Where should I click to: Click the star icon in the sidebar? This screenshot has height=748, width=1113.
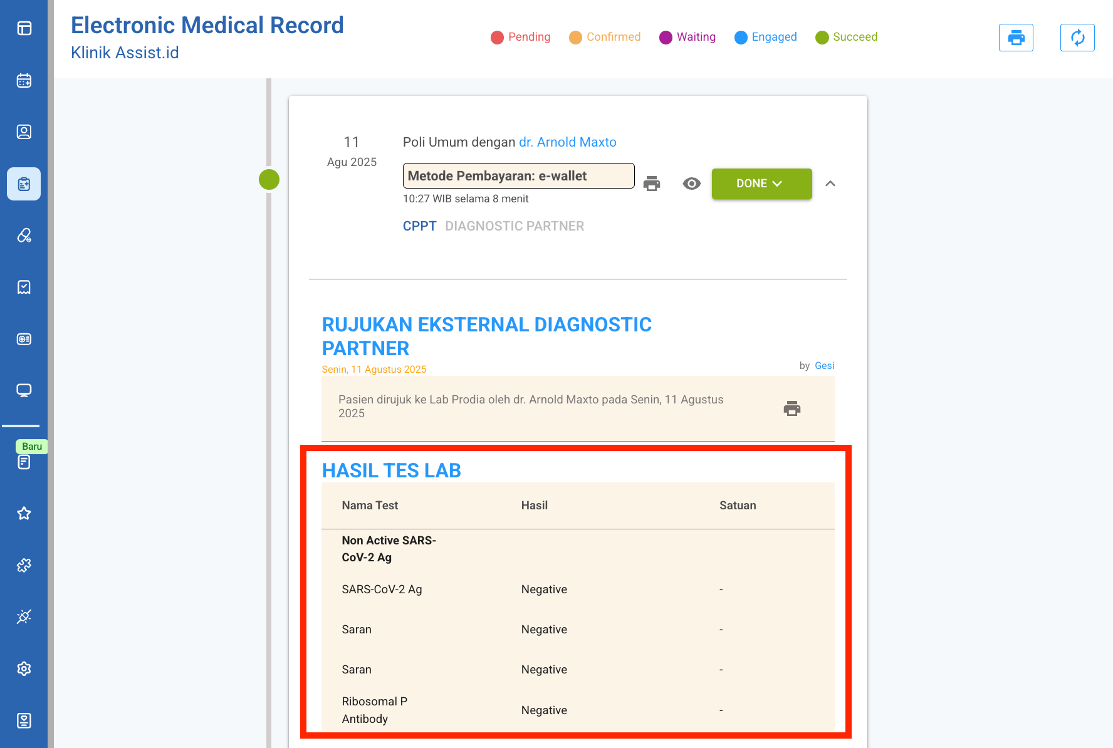pos(24,514)
